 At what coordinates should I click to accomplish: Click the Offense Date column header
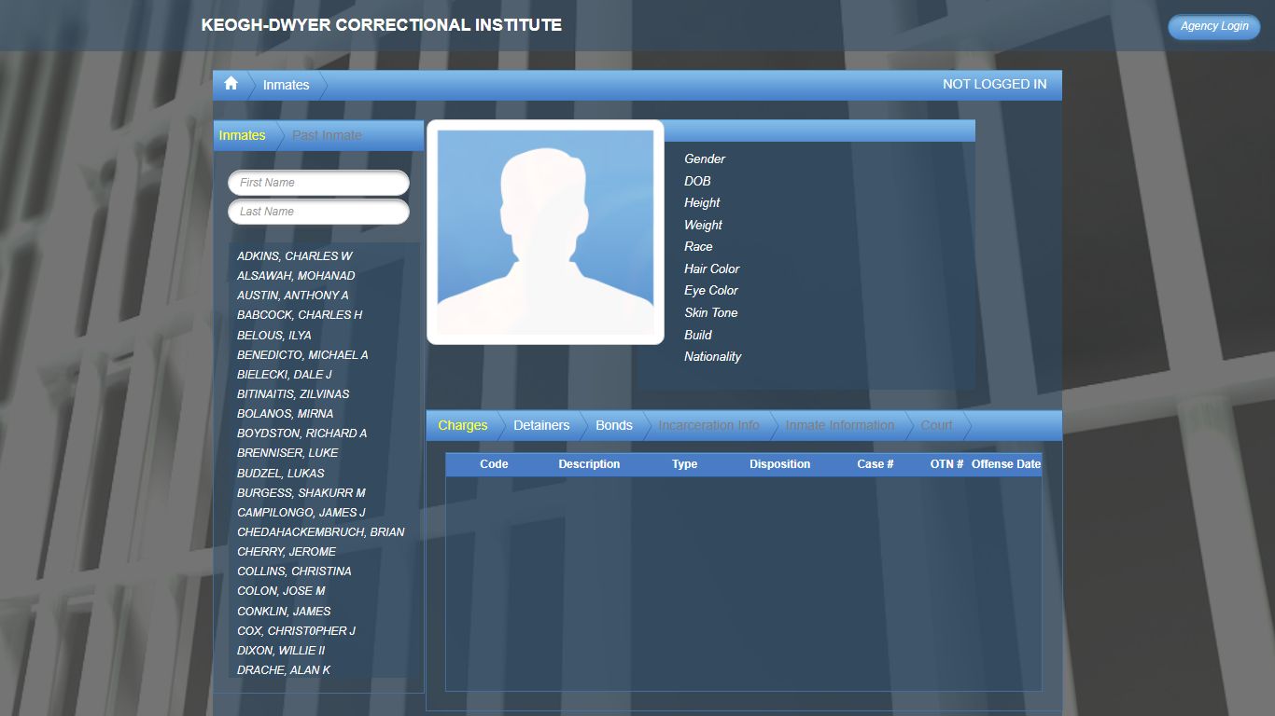[1005, 464]
